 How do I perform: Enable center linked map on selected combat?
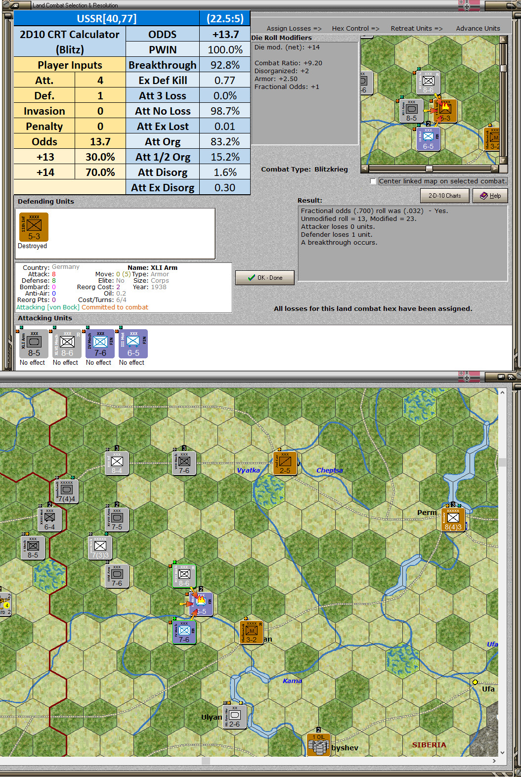(373, 181)
